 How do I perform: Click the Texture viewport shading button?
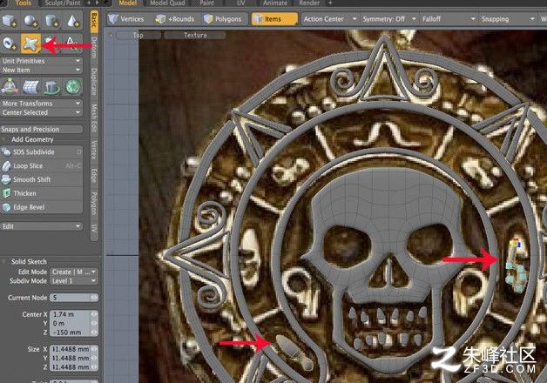[x=195, y=35]
